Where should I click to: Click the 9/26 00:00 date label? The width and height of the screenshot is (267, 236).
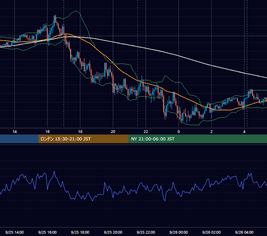(x=179, y=232)
